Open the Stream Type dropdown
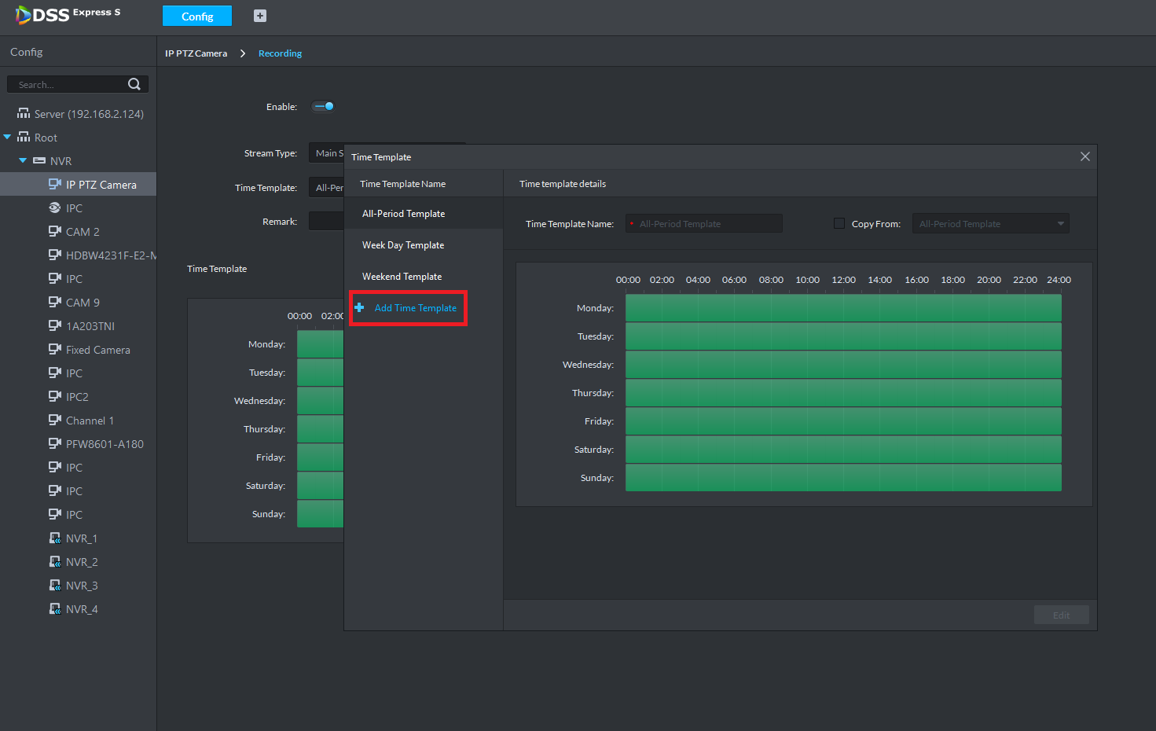 pyautogui.click(x=326, y=153)
